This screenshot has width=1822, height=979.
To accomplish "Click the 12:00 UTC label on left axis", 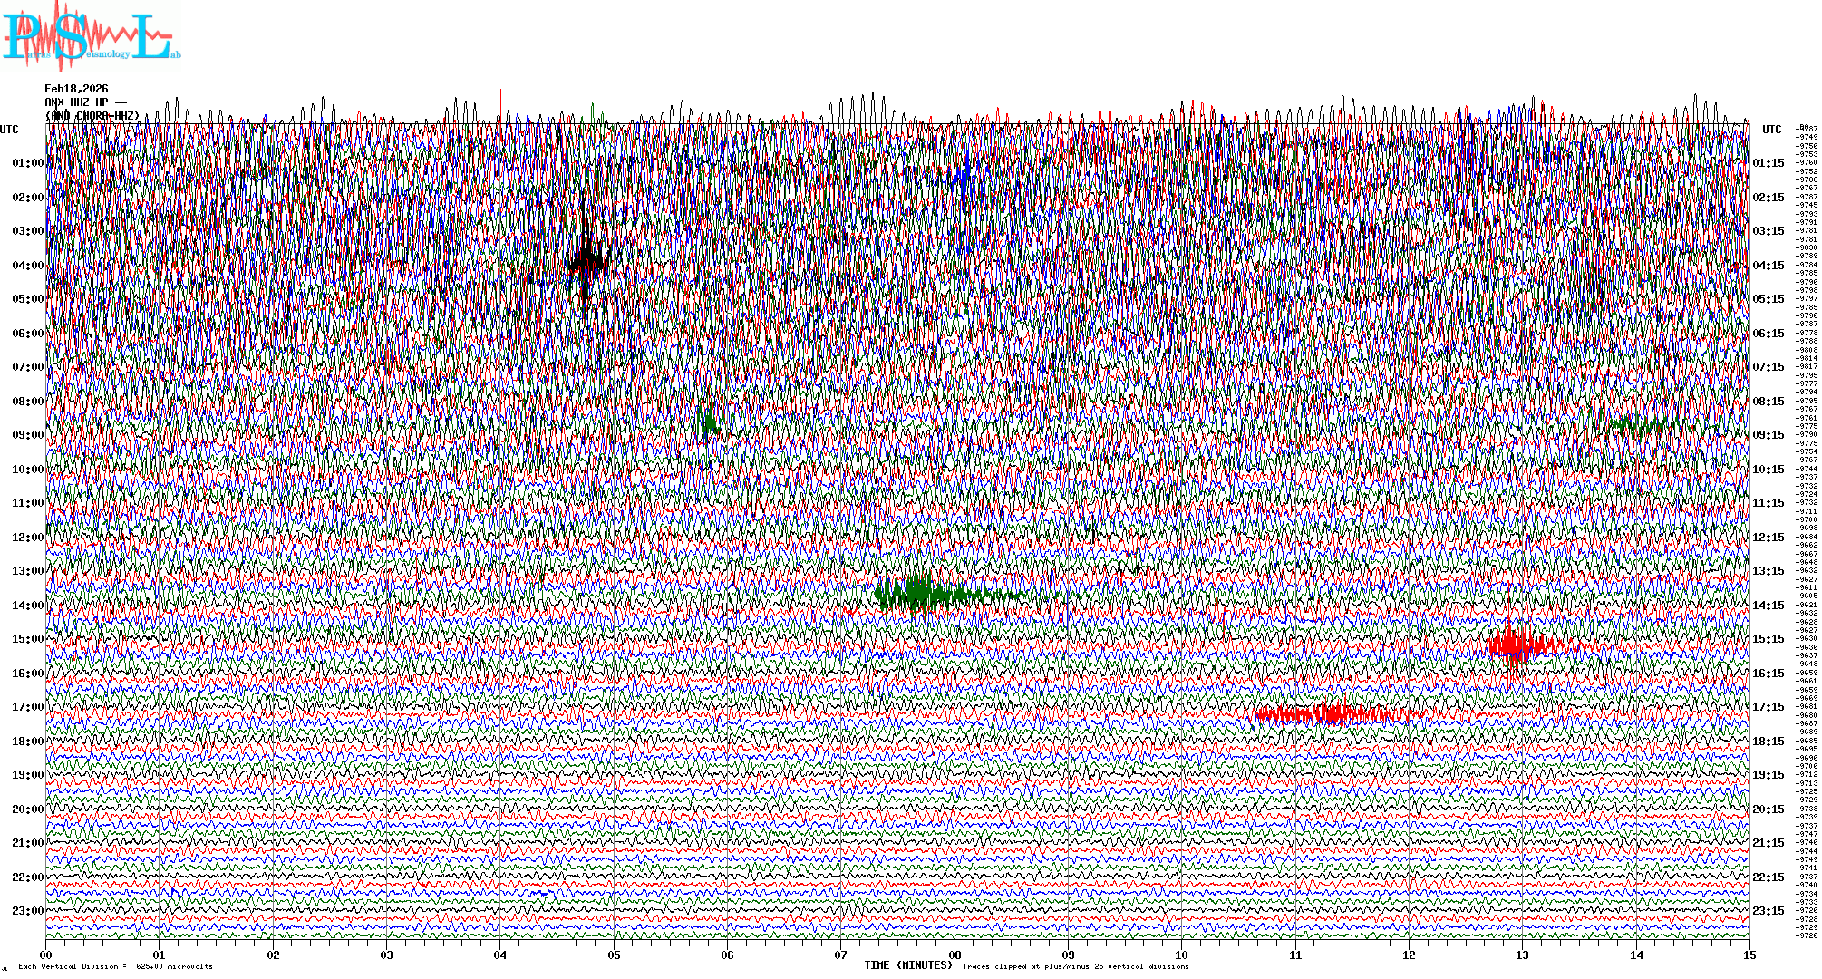I will (x=27, y=538).
